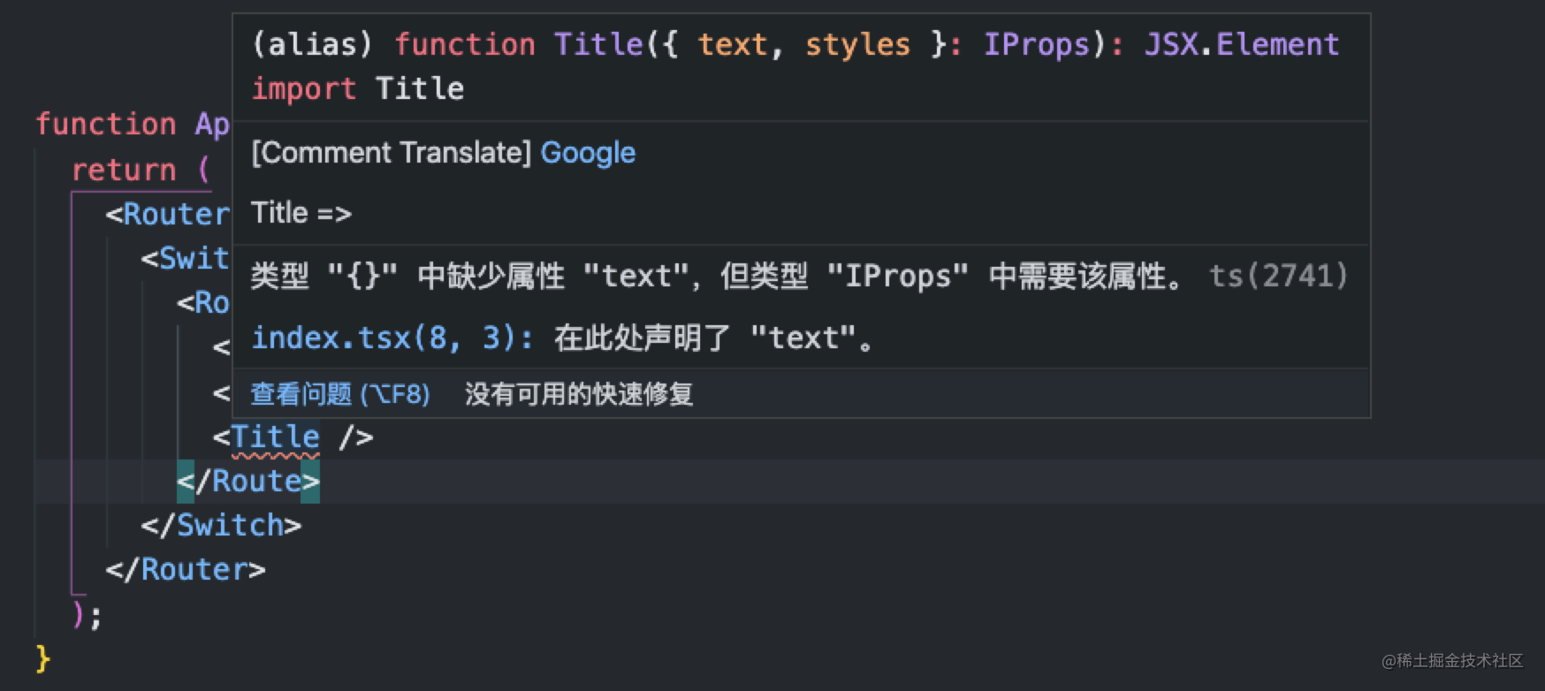This screenshot has height=691, width=1545.
Task: Click the function keyword before Ap
Action: pos(106,125)
